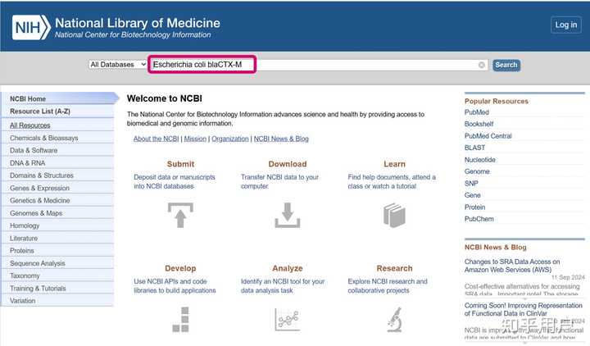This screenshot has width=590, height=346.
Task: Click the Analyze chart icon
Action: [287, 318]
